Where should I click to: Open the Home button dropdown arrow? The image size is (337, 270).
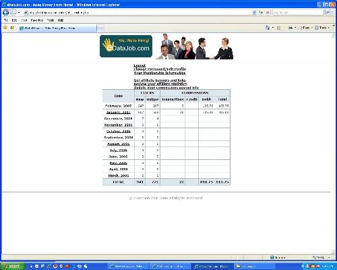click(273, 28)
